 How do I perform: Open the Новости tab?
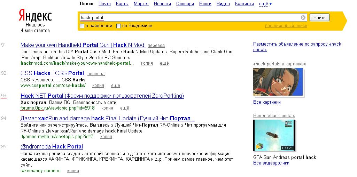click(x=162, y=4)
